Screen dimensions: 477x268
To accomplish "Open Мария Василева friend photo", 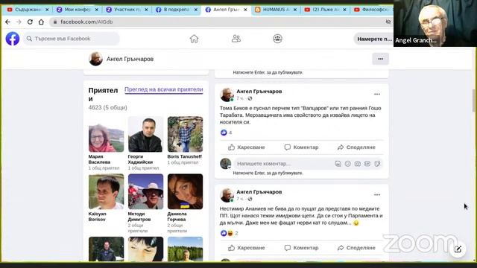I will click(x=106, y=134).
